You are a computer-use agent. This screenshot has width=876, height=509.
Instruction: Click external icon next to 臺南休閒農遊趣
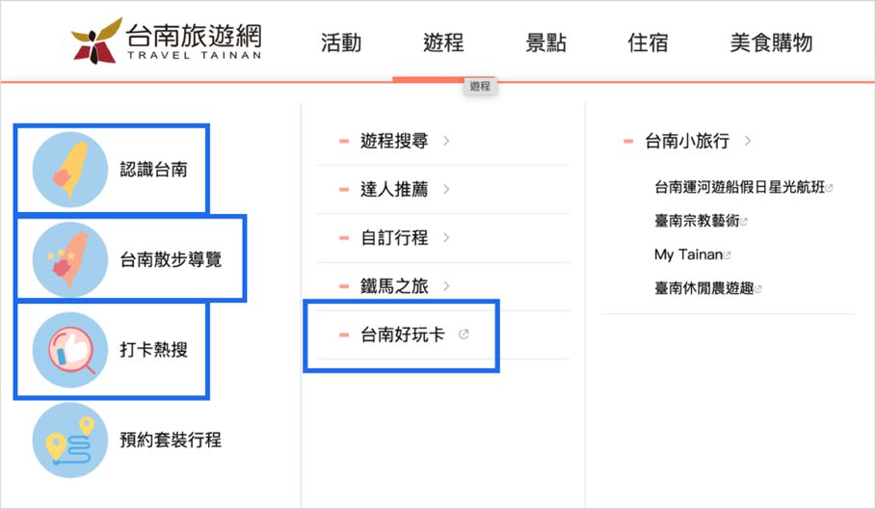757,289
